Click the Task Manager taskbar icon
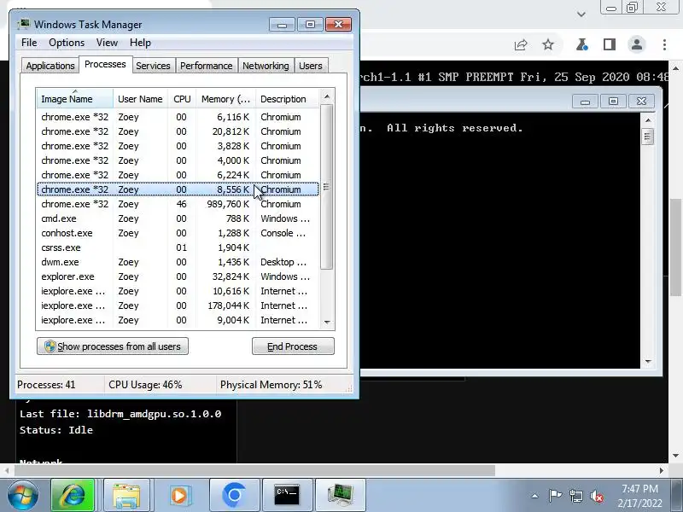 click(x=340, y=495)
